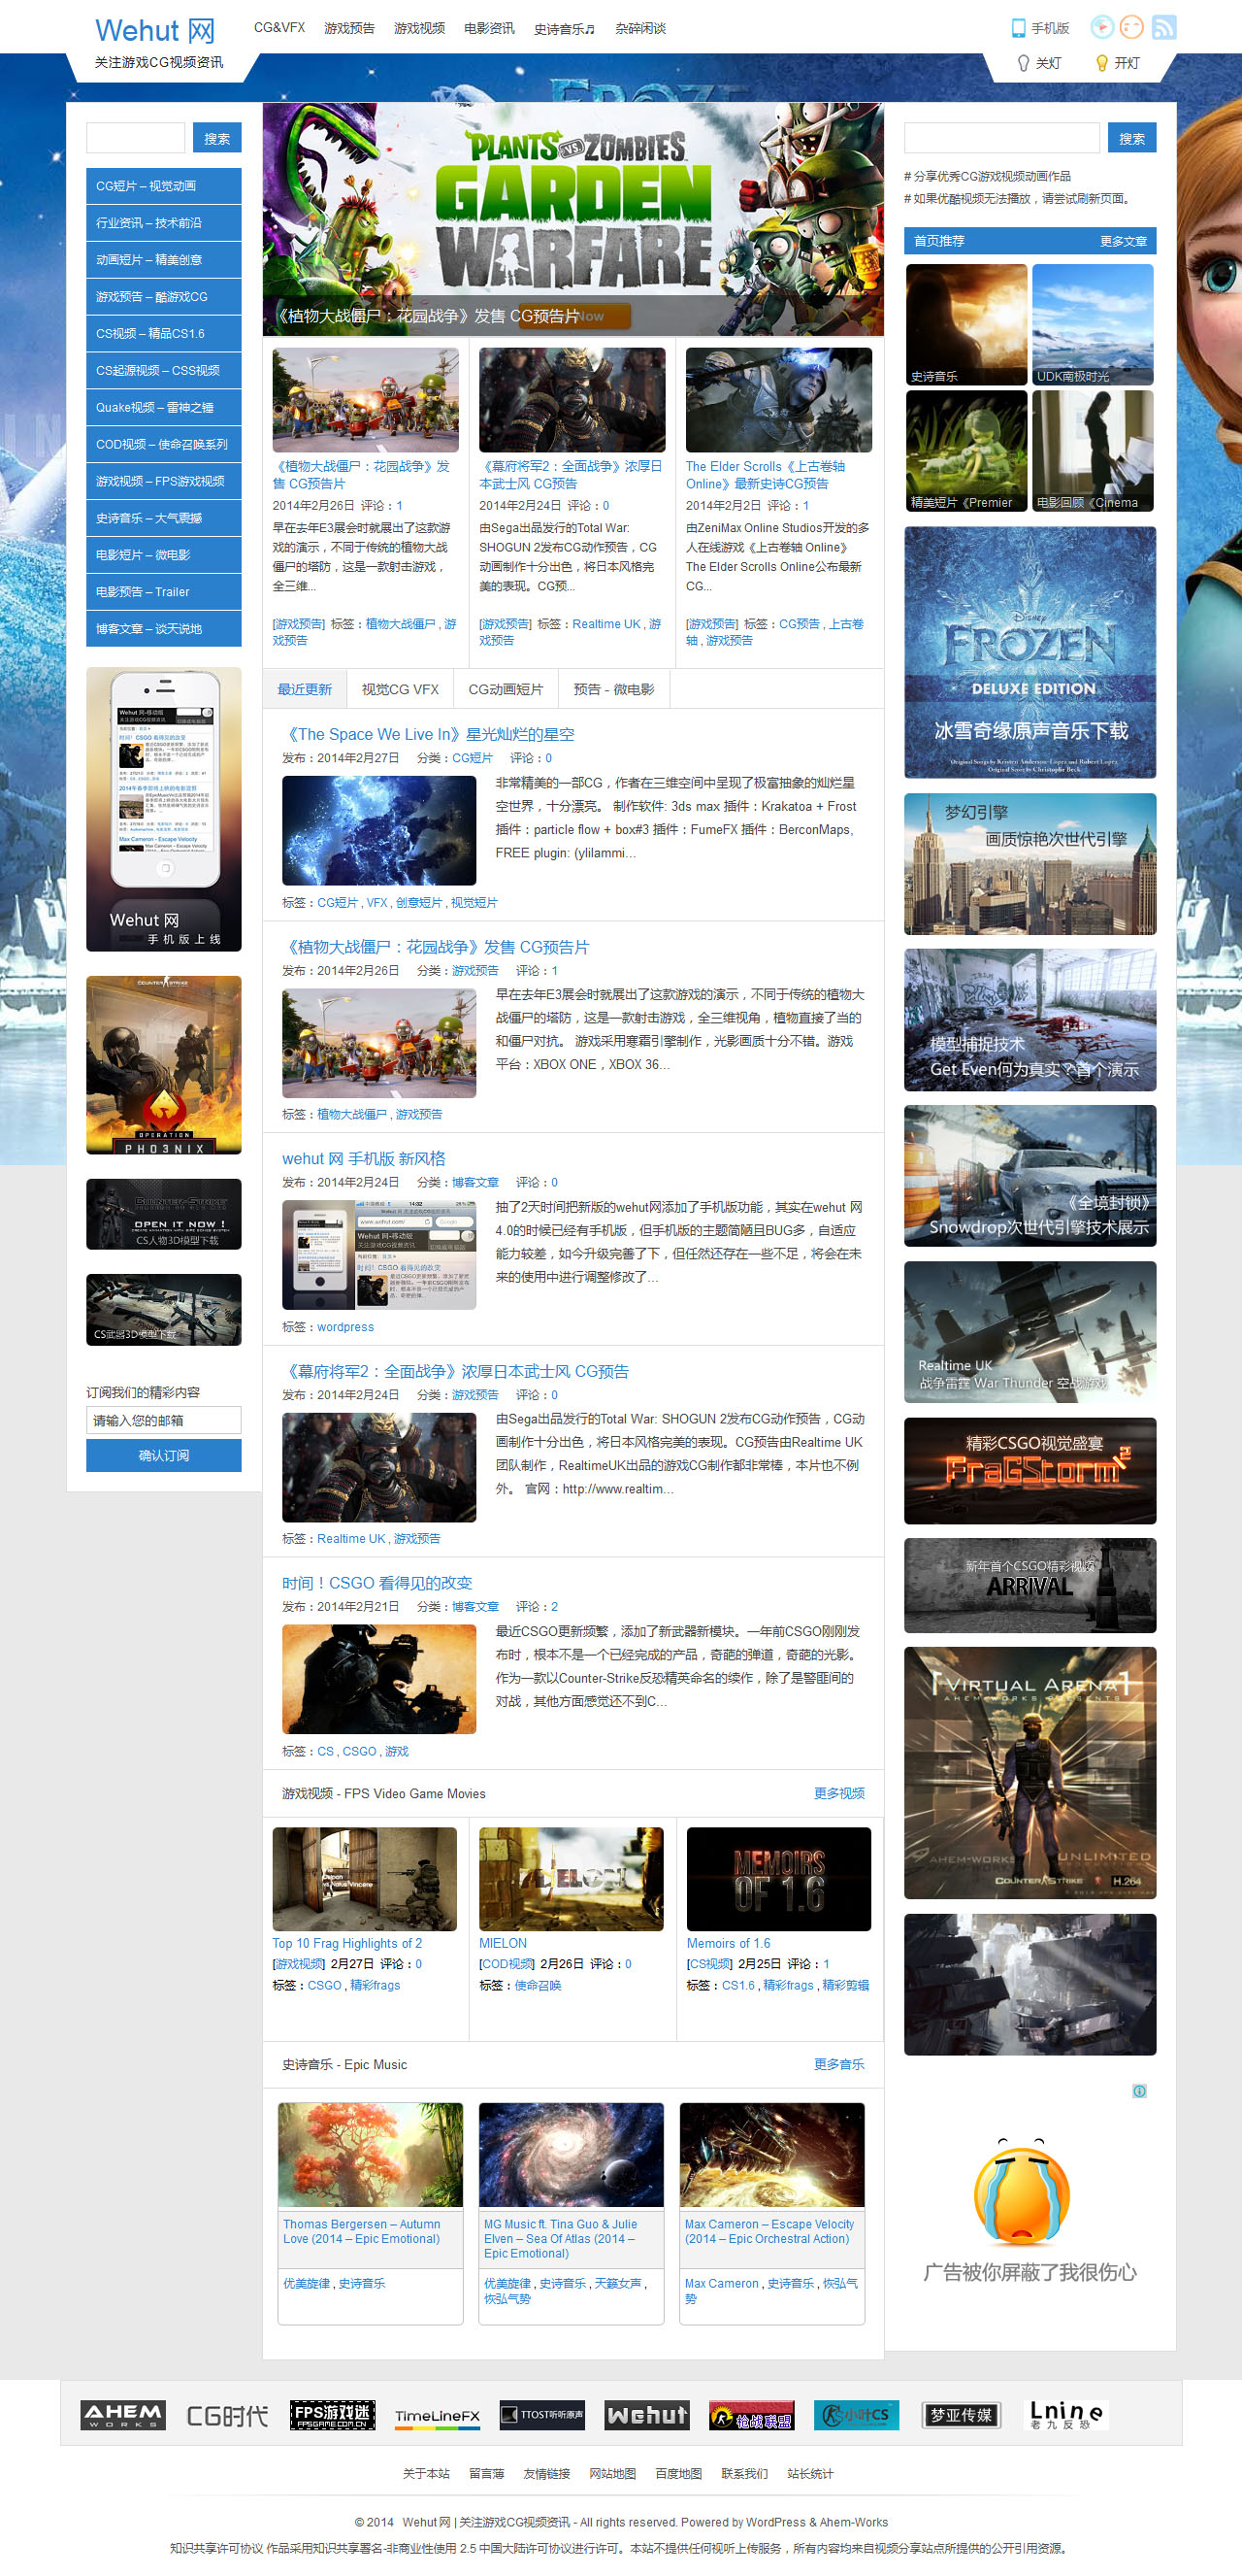Open the Memoirs of 1.6 video thumbnail
The width and height of the screenshot is (1242, 2576).
click(778, 1879)
